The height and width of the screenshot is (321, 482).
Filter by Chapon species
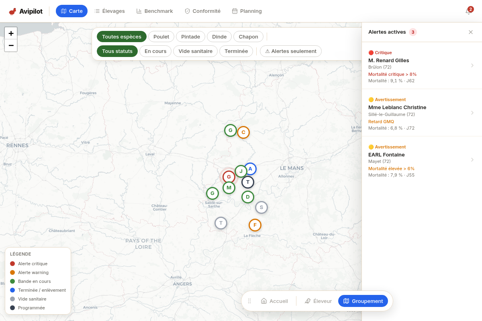coord(248,37)
